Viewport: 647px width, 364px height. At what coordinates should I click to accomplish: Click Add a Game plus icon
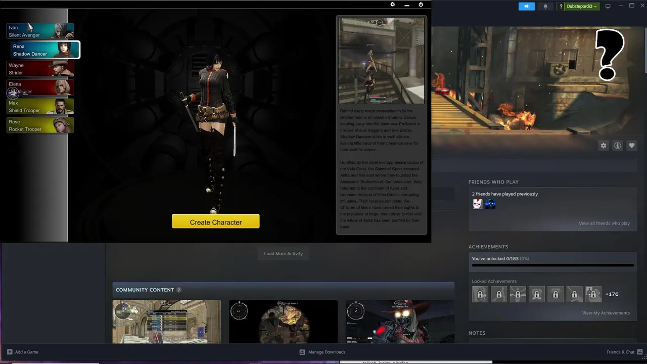pyautogui.click(x=10, y=352)
